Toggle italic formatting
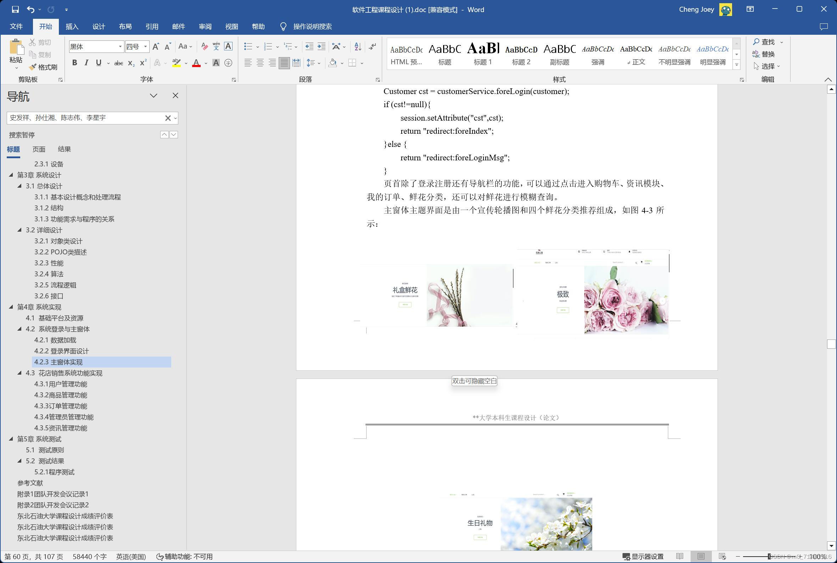This screenshot has height=563, width=837. [x=86, y=62]
